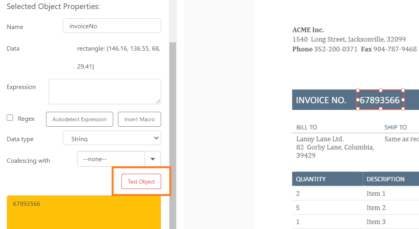Click the top-left resize handle of the selection

pyautogui.click(x=357, y=91)
